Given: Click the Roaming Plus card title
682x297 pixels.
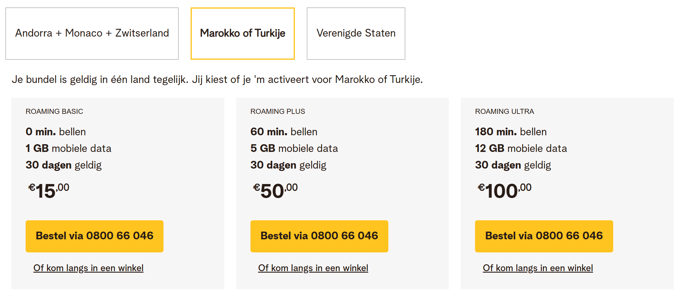Looking at the screenshot, I should (278, 111).
